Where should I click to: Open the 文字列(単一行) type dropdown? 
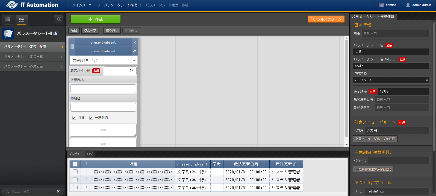coord(103,60)
